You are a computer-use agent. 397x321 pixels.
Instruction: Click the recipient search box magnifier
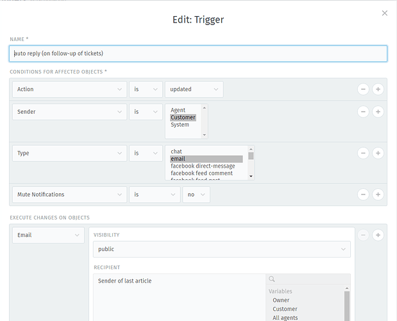272,279
